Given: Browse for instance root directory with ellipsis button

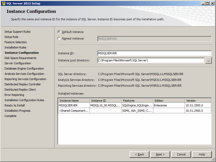Looking at the screenshot, I should click(209, 61).
